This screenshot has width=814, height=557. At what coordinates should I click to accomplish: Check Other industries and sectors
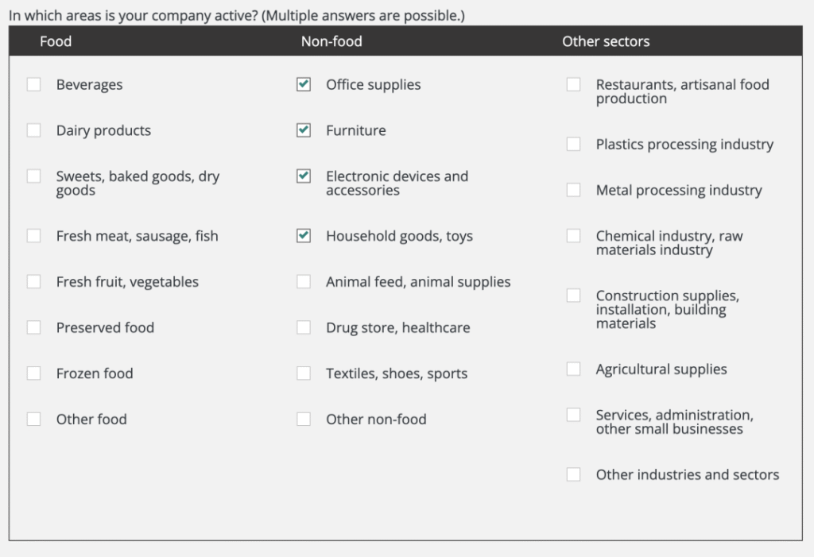[573, 474]
